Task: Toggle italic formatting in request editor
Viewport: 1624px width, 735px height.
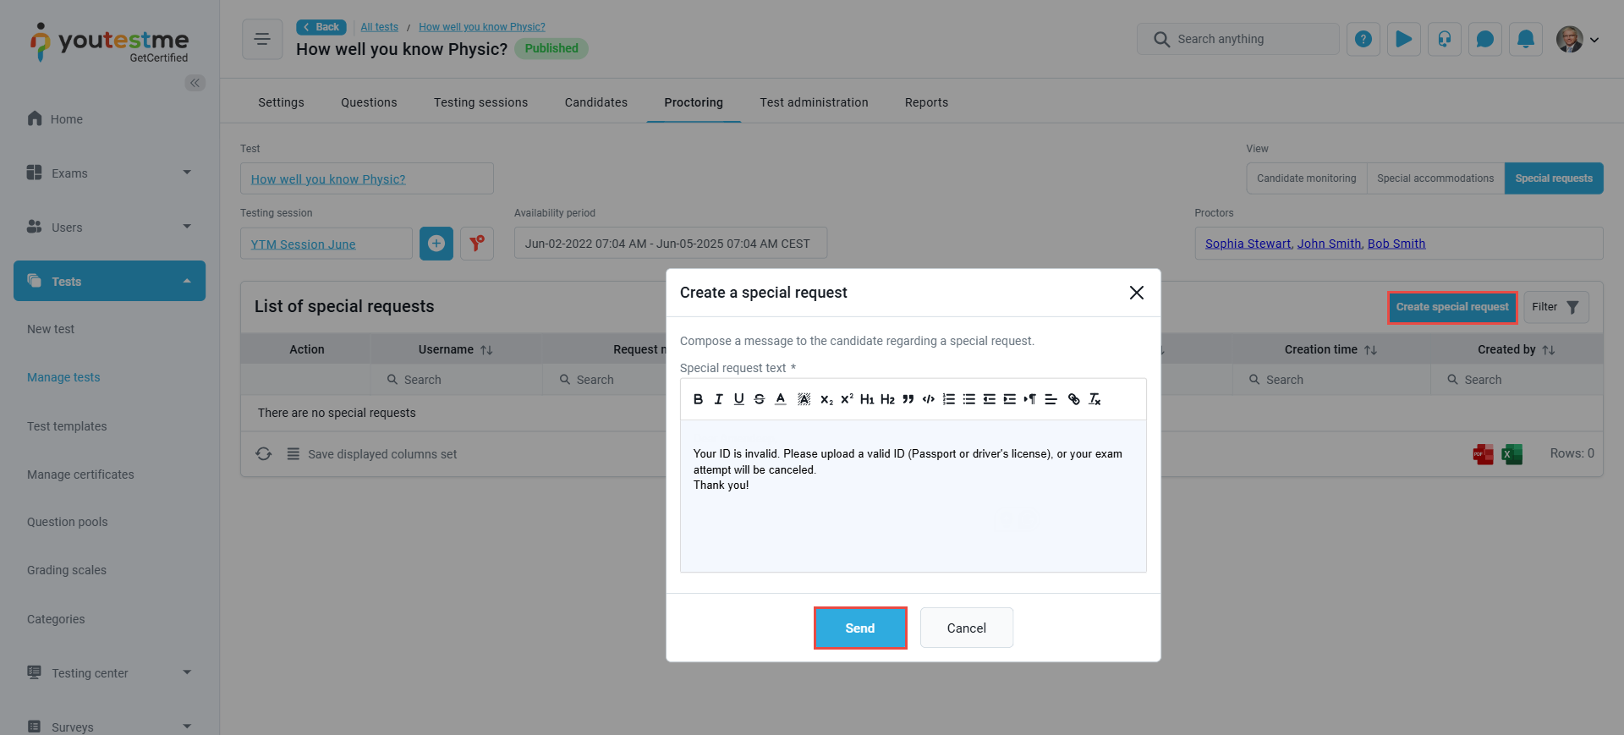Action: coord(718,399)
